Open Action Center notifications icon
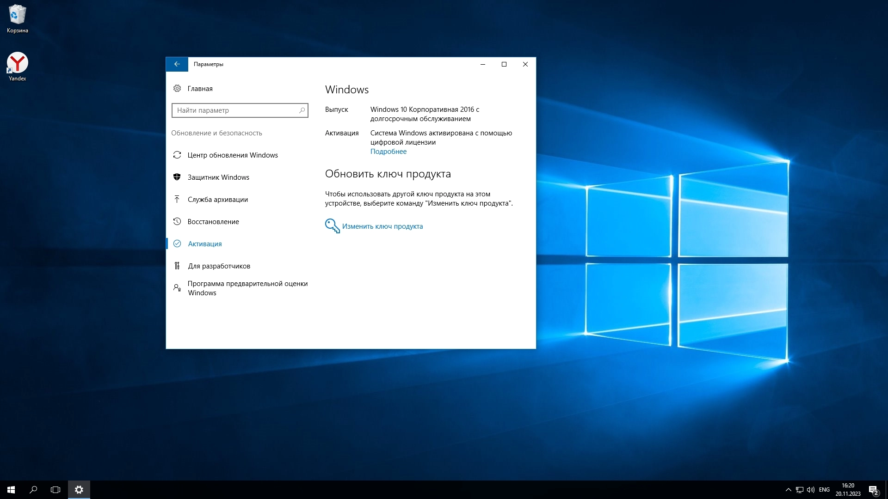 (x=873, y=490)
